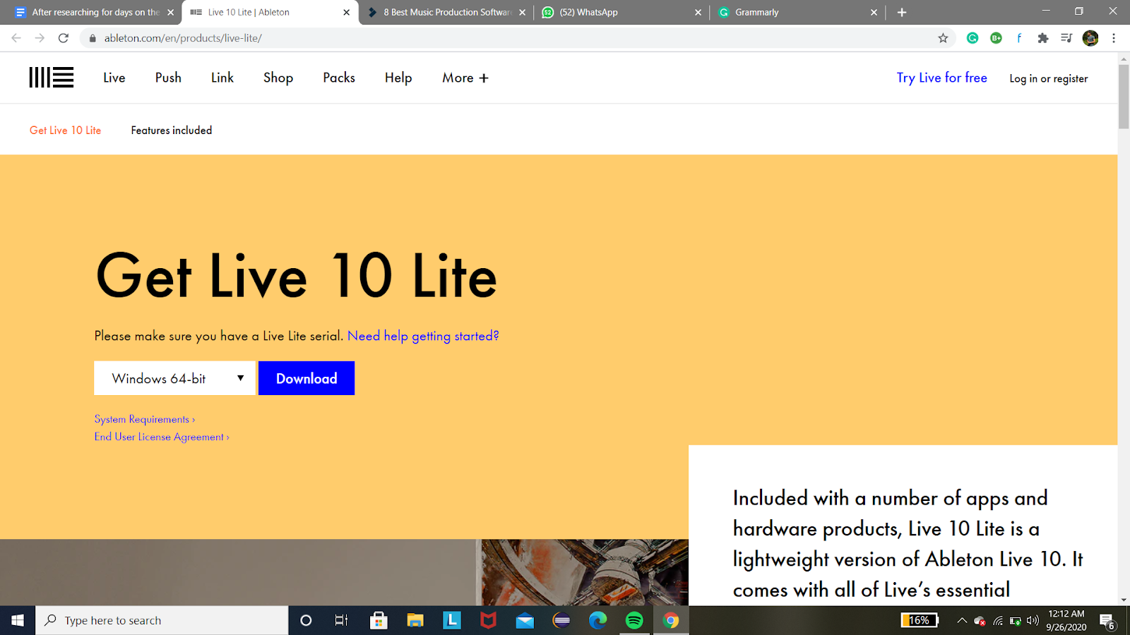Click the page's vertical scrollbar thumb
Image resolution: width=1130 pixels, height=635 pixels.
pyautogui.click(x=1124, y=96)
